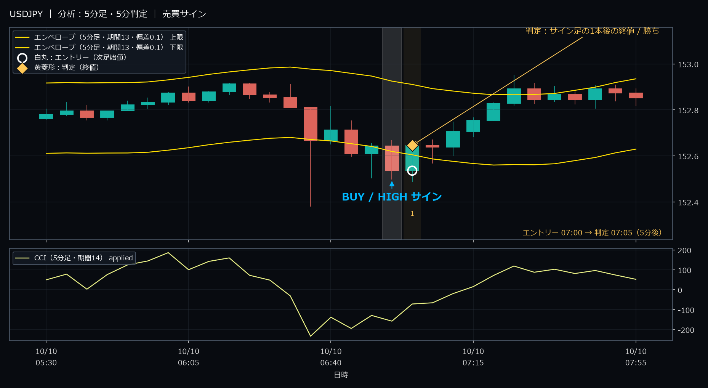Click the CCI axis label -200
Viewport: 708px width, 388px height.
tap(686, 330)
